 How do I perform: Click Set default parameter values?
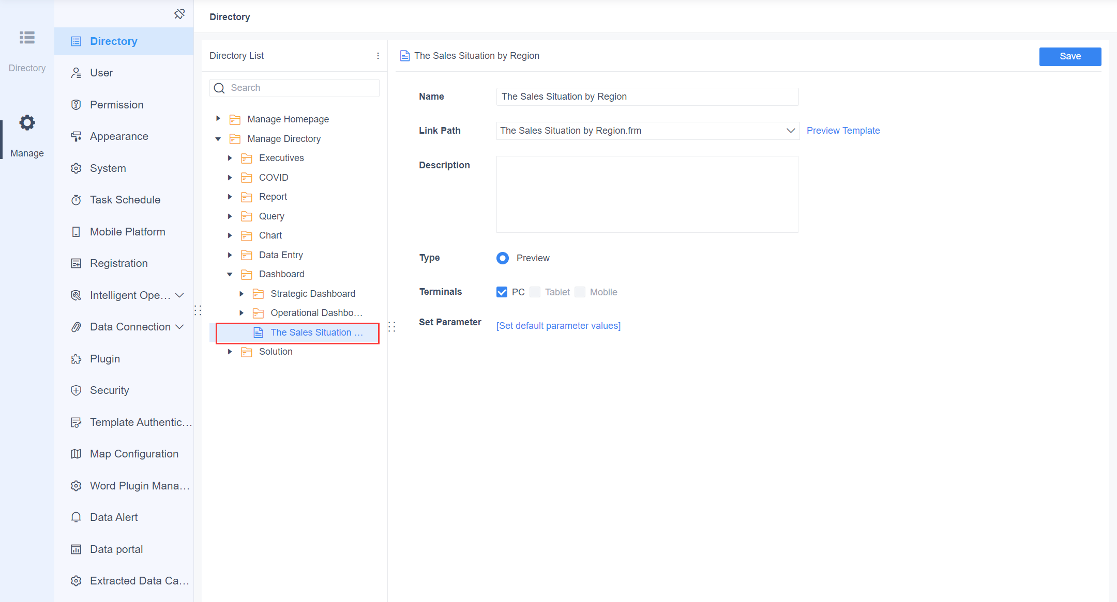click(x=558, y=325)
